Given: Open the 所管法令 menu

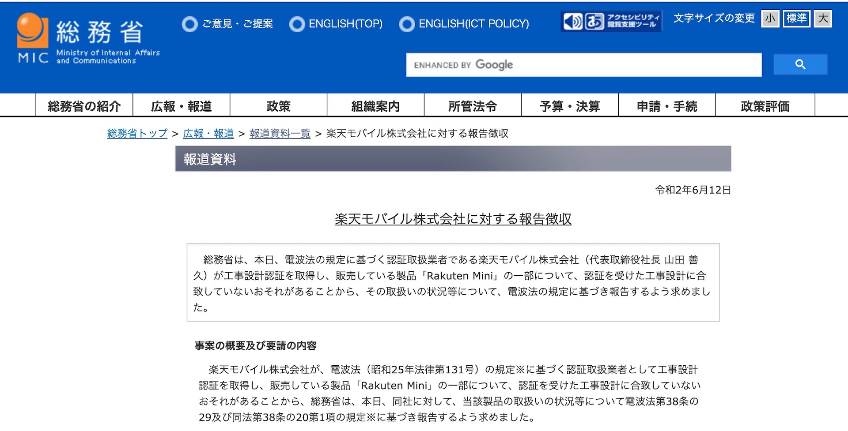Looking at the screenshot, I should click(x=473, y=106).
